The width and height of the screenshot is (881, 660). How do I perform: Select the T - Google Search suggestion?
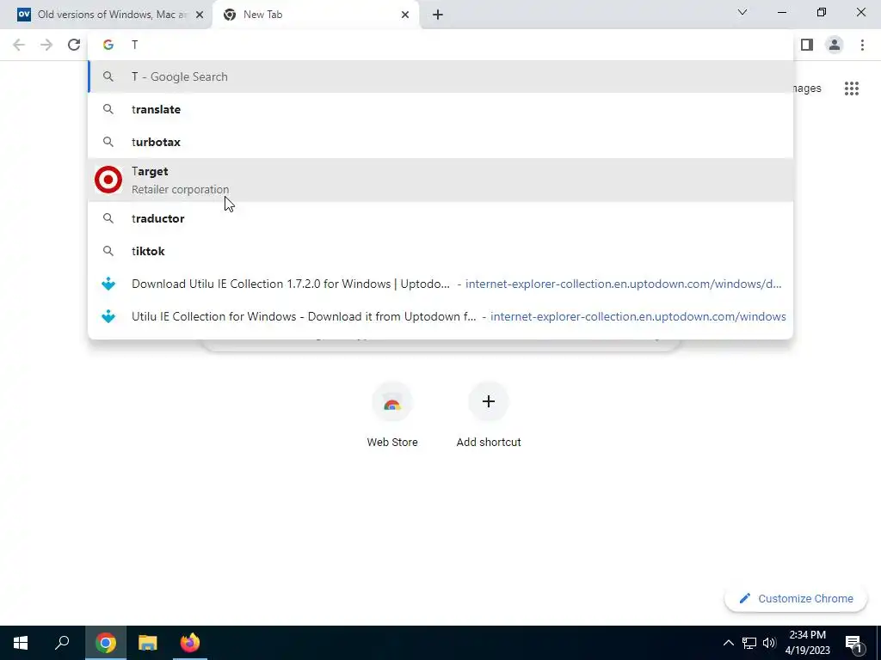(x=440, y=76)
